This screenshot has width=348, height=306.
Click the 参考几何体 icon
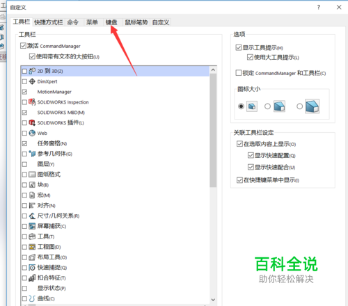coord(32,154)
